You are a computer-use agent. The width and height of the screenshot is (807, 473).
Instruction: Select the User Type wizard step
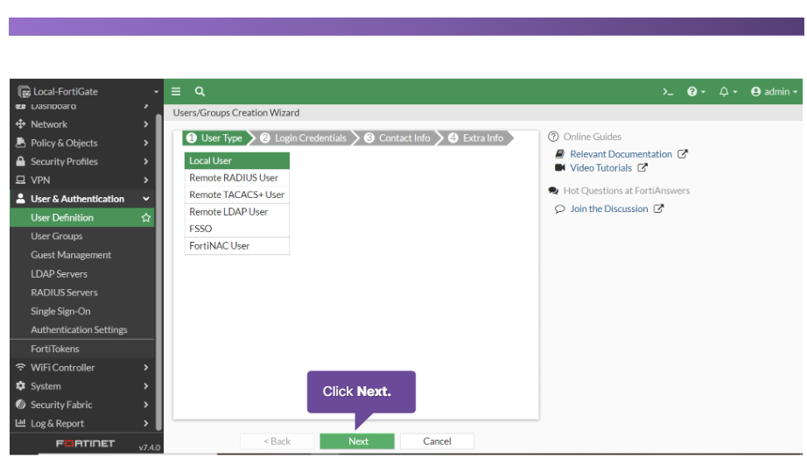click(x=216, y=138)
